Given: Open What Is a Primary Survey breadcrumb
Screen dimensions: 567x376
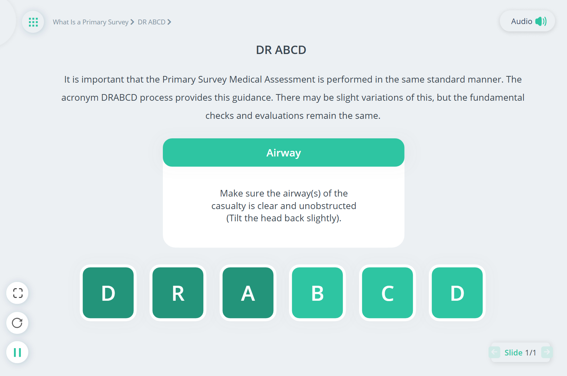Looking at the screenshot, I should pyautogui.click(x=91, y=22).
